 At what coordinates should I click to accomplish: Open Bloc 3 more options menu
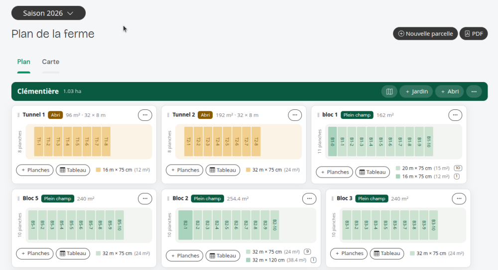click(x=459, y=198)
